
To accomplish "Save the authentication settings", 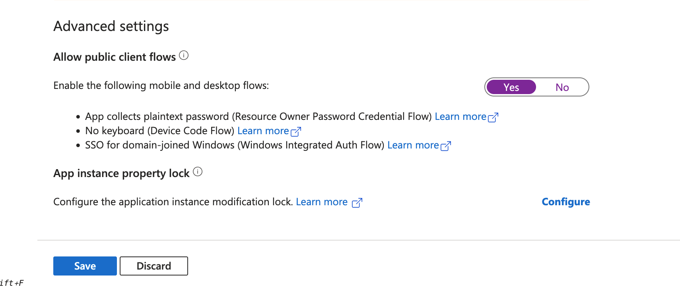I will point(85,266).
